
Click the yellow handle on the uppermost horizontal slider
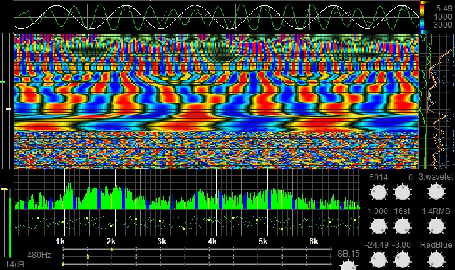[112, 249]
